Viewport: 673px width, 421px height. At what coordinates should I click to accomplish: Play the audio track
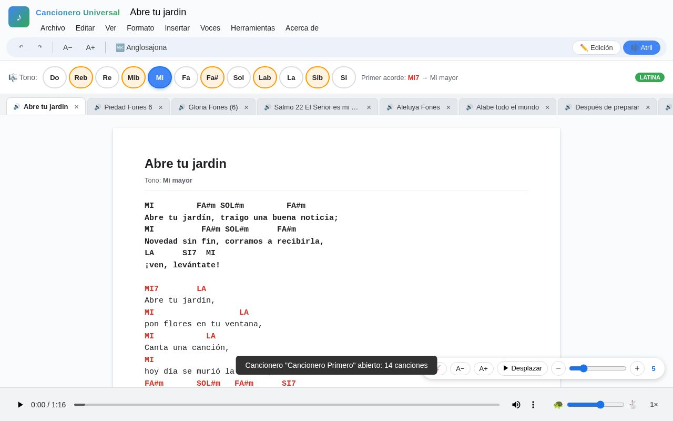[x=20, y=405]
